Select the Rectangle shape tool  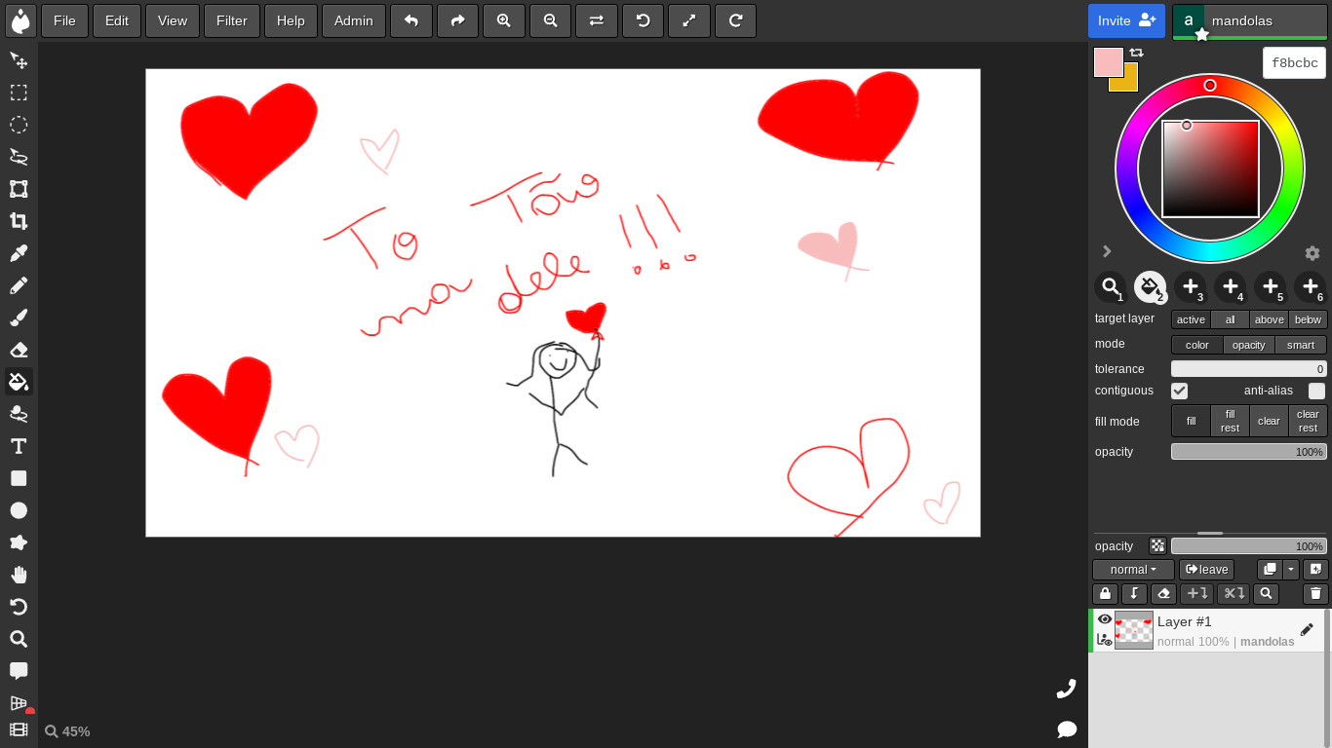[x=19, y=478]
